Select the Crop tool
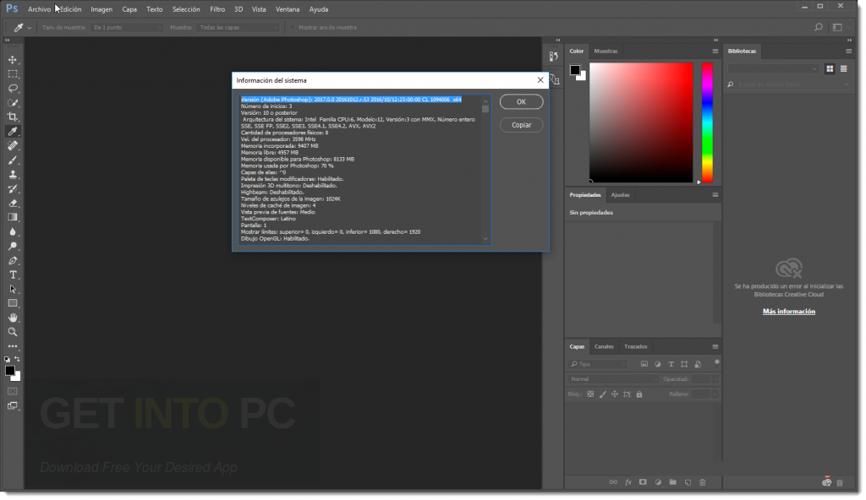866x500 pixels. point(13,117)
